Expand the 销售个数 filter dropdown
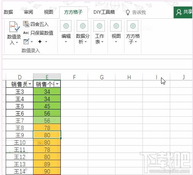Image resolution: width=193 pixels, height=175 pixels. pos(57,84)
